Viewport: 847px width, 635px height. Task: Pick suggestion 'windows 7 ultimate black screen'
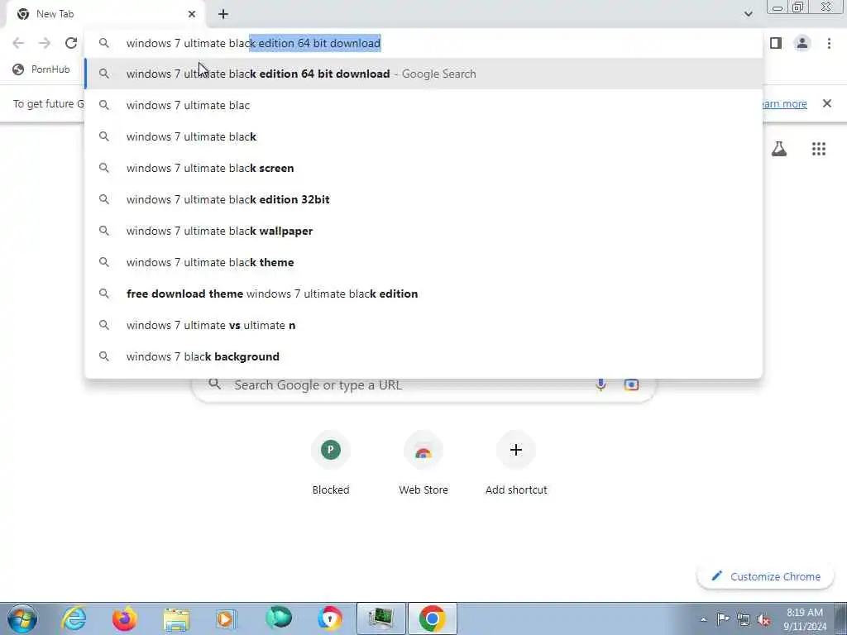(x=423, y=168)
